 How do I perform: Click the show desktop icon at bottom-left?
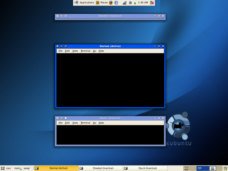coord(2,169)
